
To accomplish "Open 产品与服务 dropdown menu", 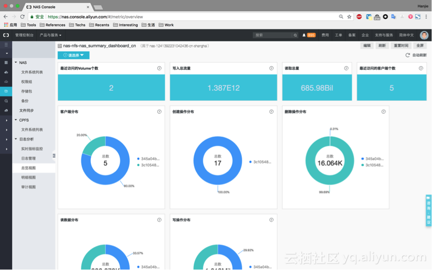I will coord(50,35).
